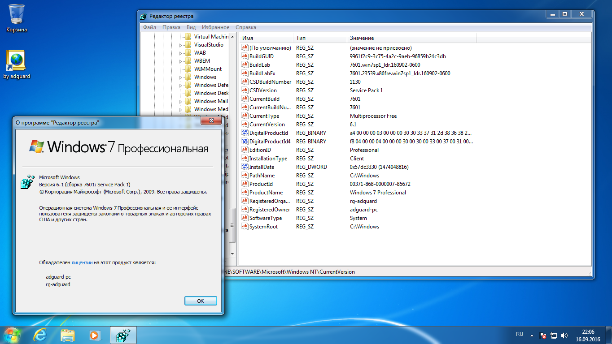Click the BuildGUID string value icon
The width and height of the screenshot is (612, 344).
point(245,56)
